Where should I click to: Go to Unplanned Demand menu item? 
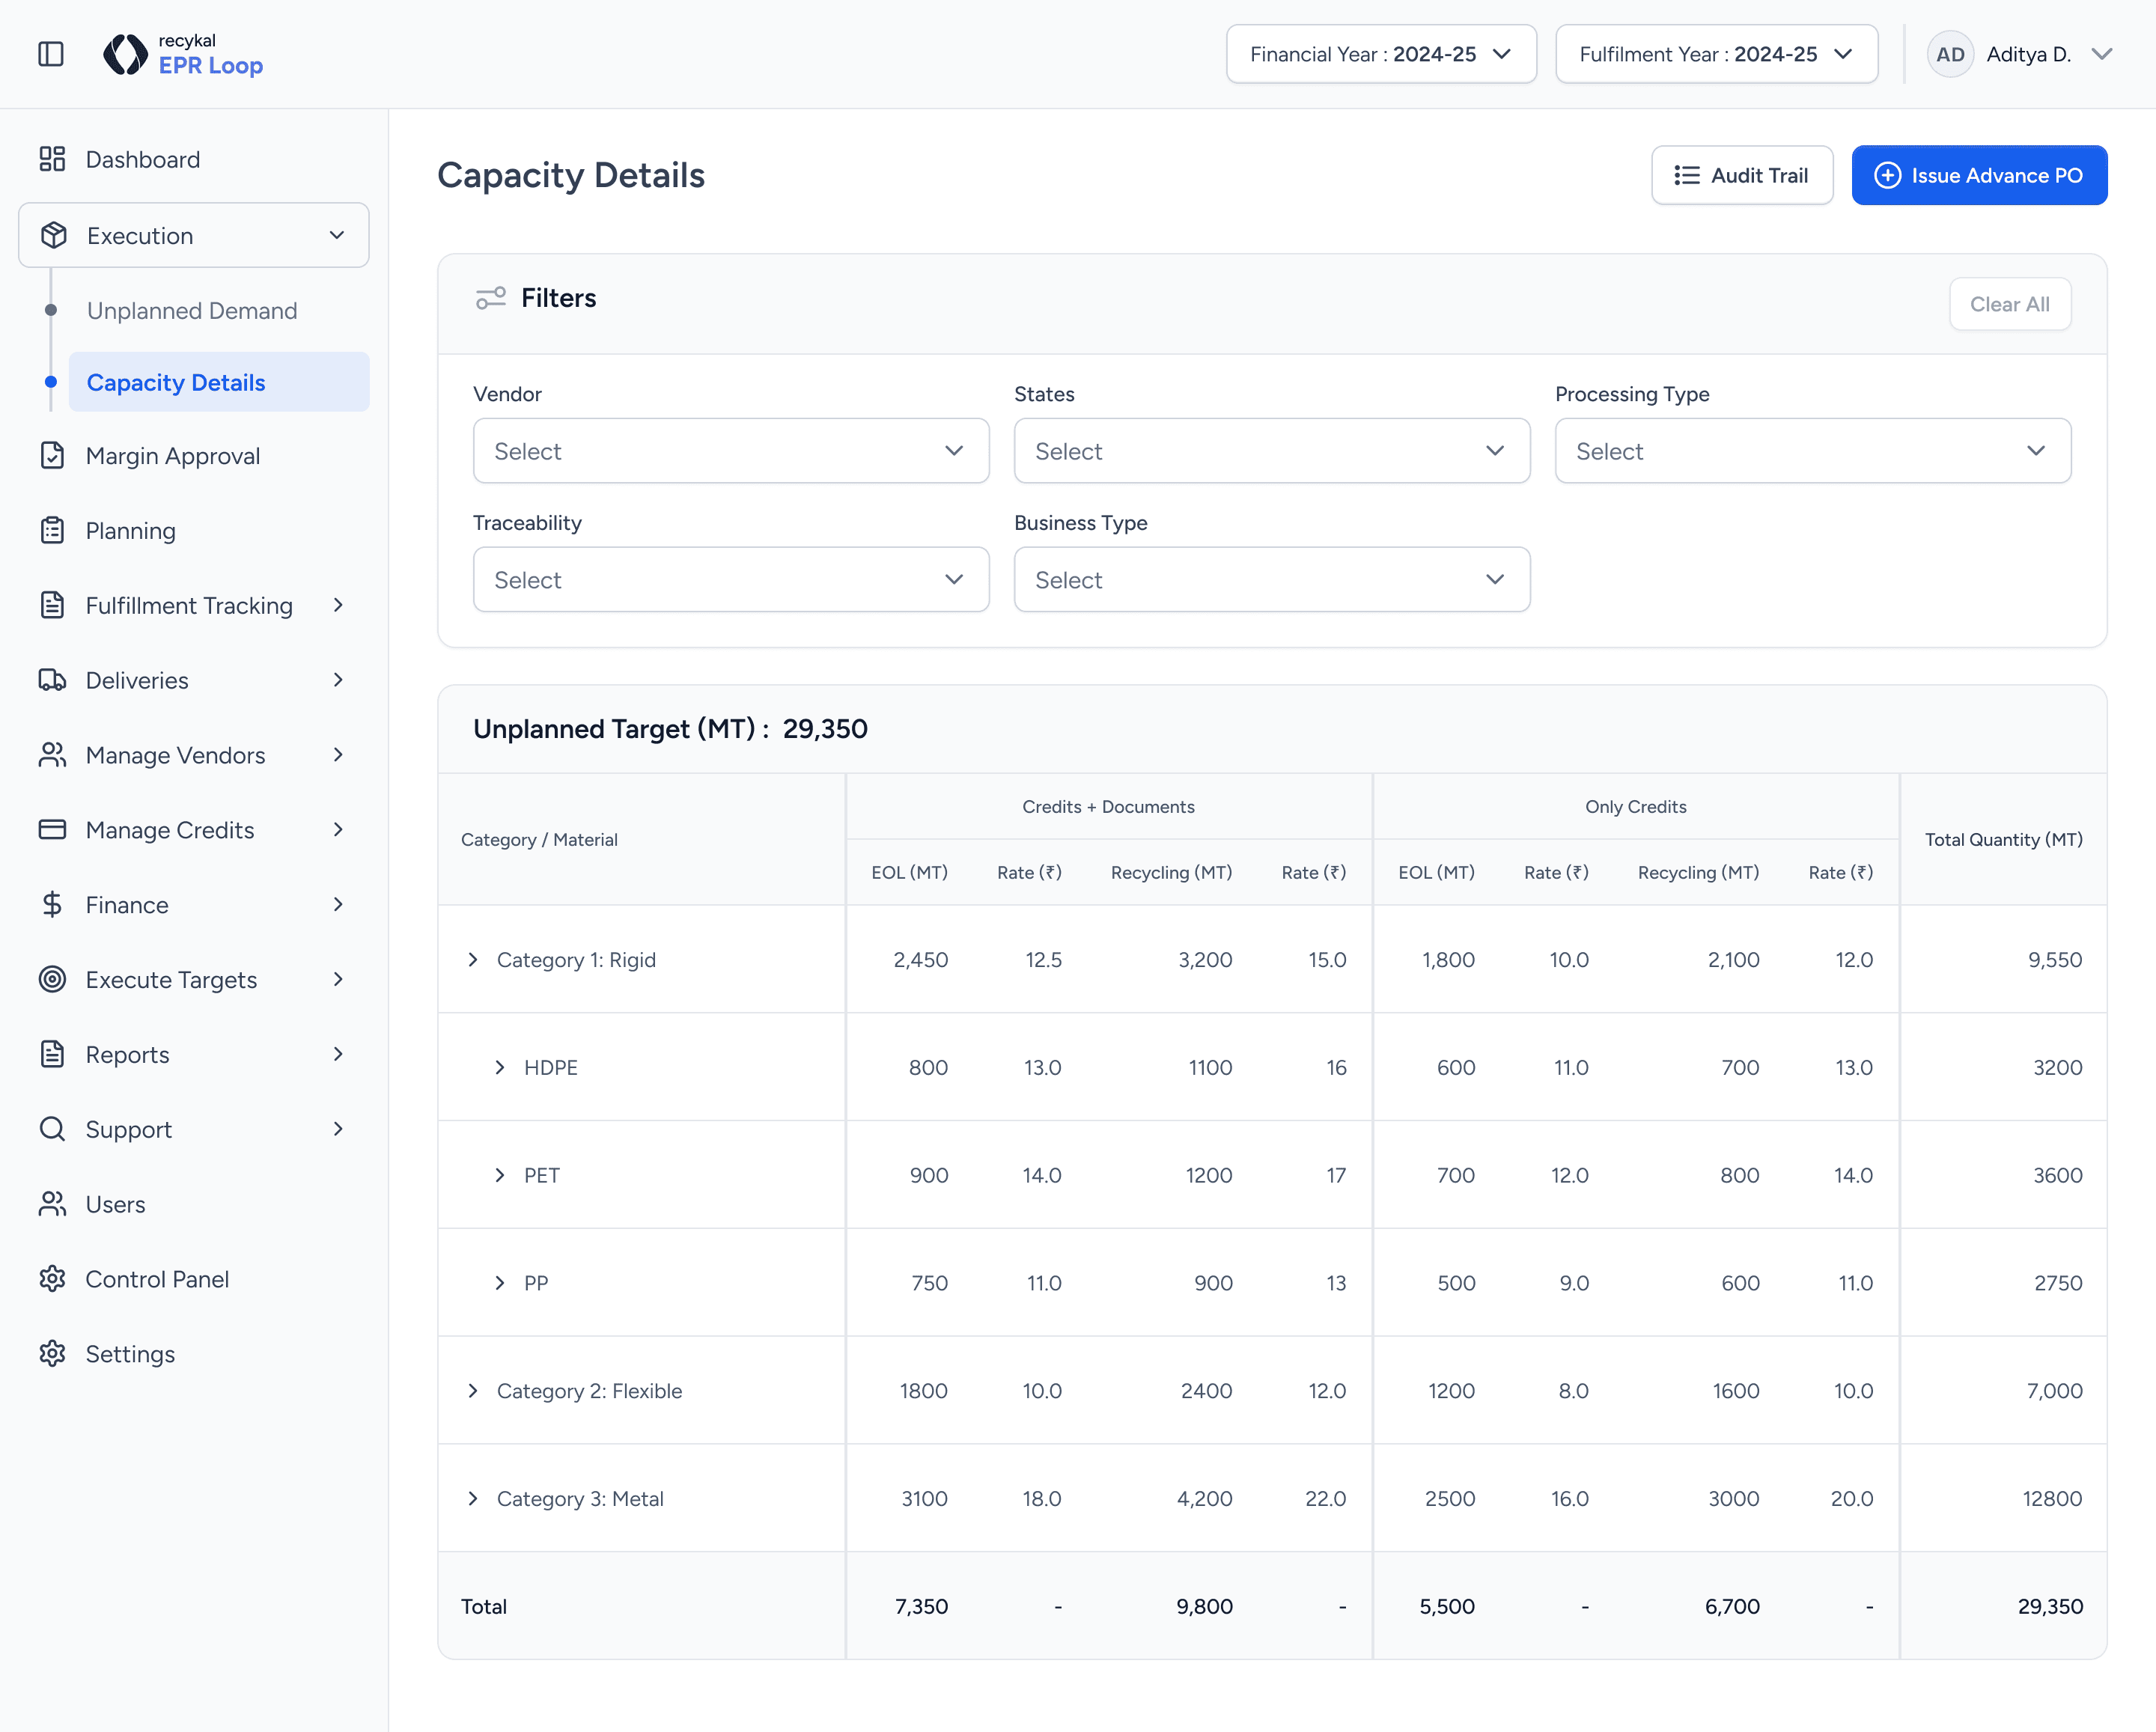(192, 311)
